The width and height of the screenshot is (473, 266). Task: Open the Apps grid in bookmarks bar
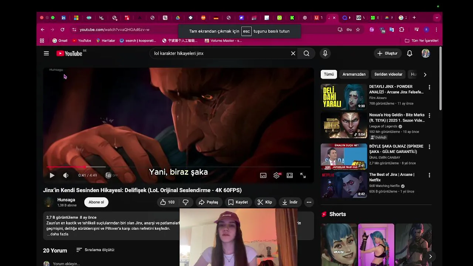pyautogui.click(x=42, y=41)
